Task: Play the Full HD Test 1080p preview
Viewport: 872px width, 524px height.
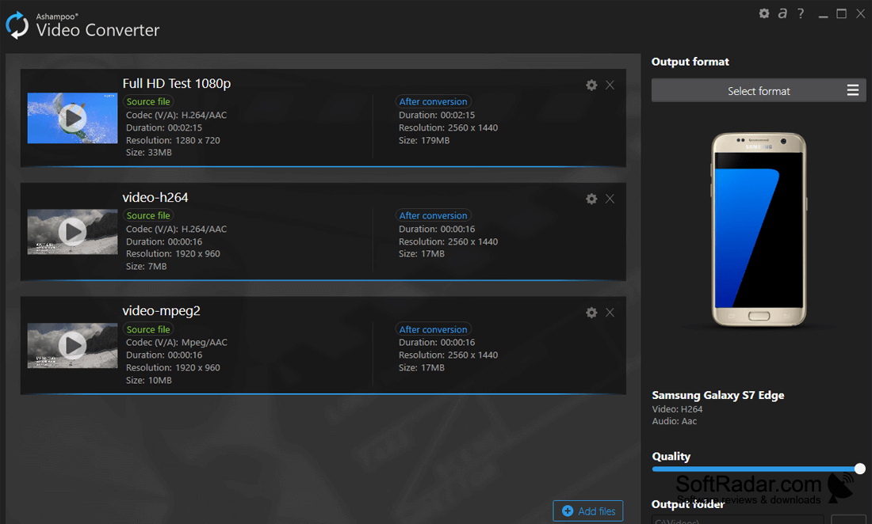Action: [72, 118]
